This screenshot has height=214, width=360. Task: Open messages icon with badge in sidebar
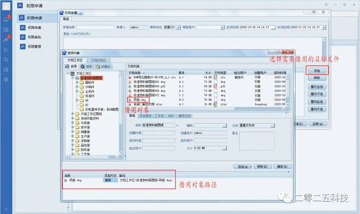[x=6, y=18]
